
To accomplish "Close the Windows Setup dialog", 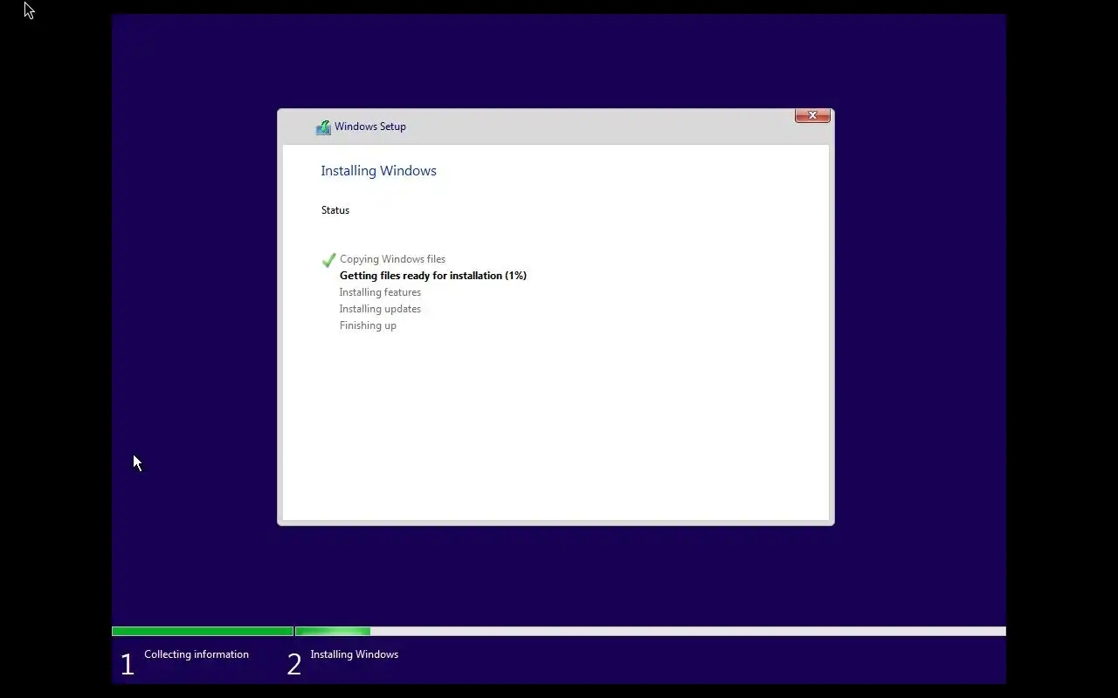I will point(812,115).
